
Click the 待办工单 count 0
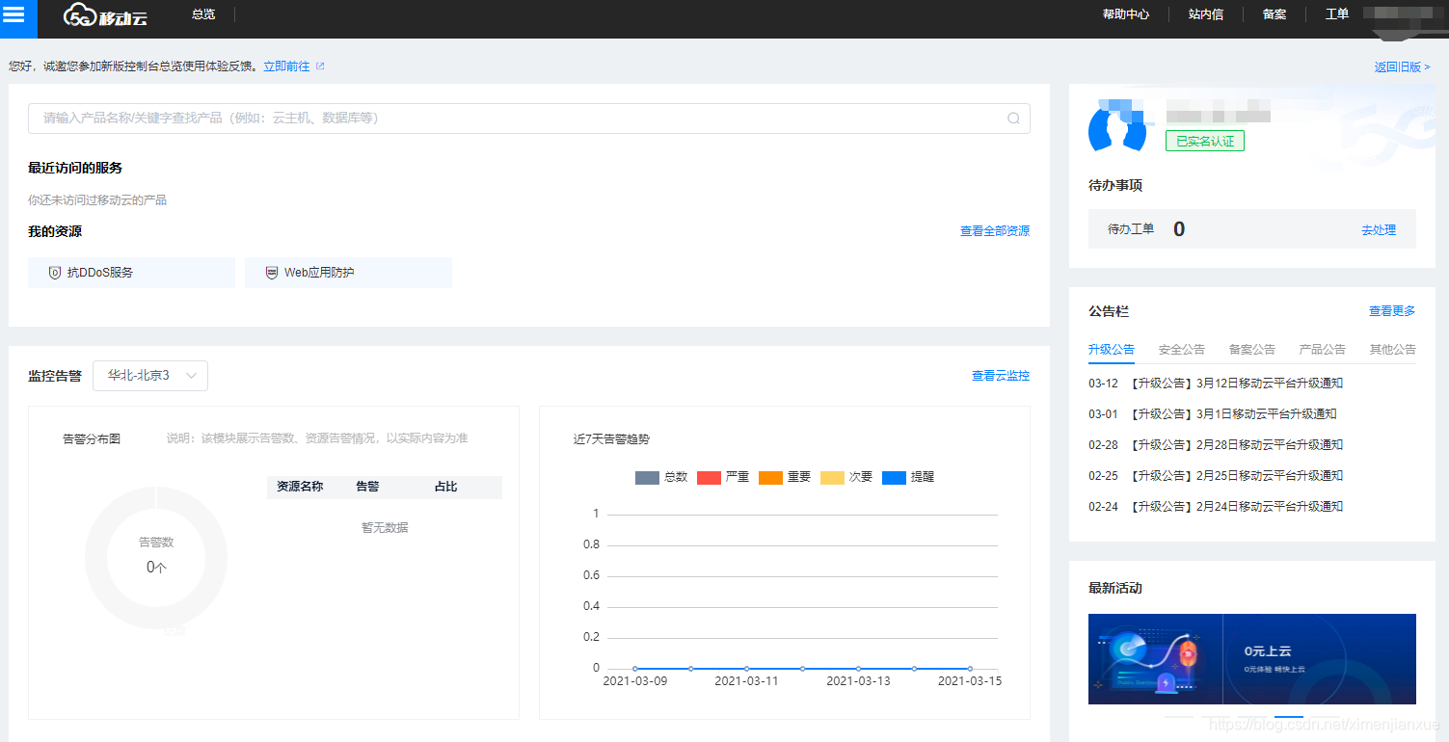[x=1179, y=229]
